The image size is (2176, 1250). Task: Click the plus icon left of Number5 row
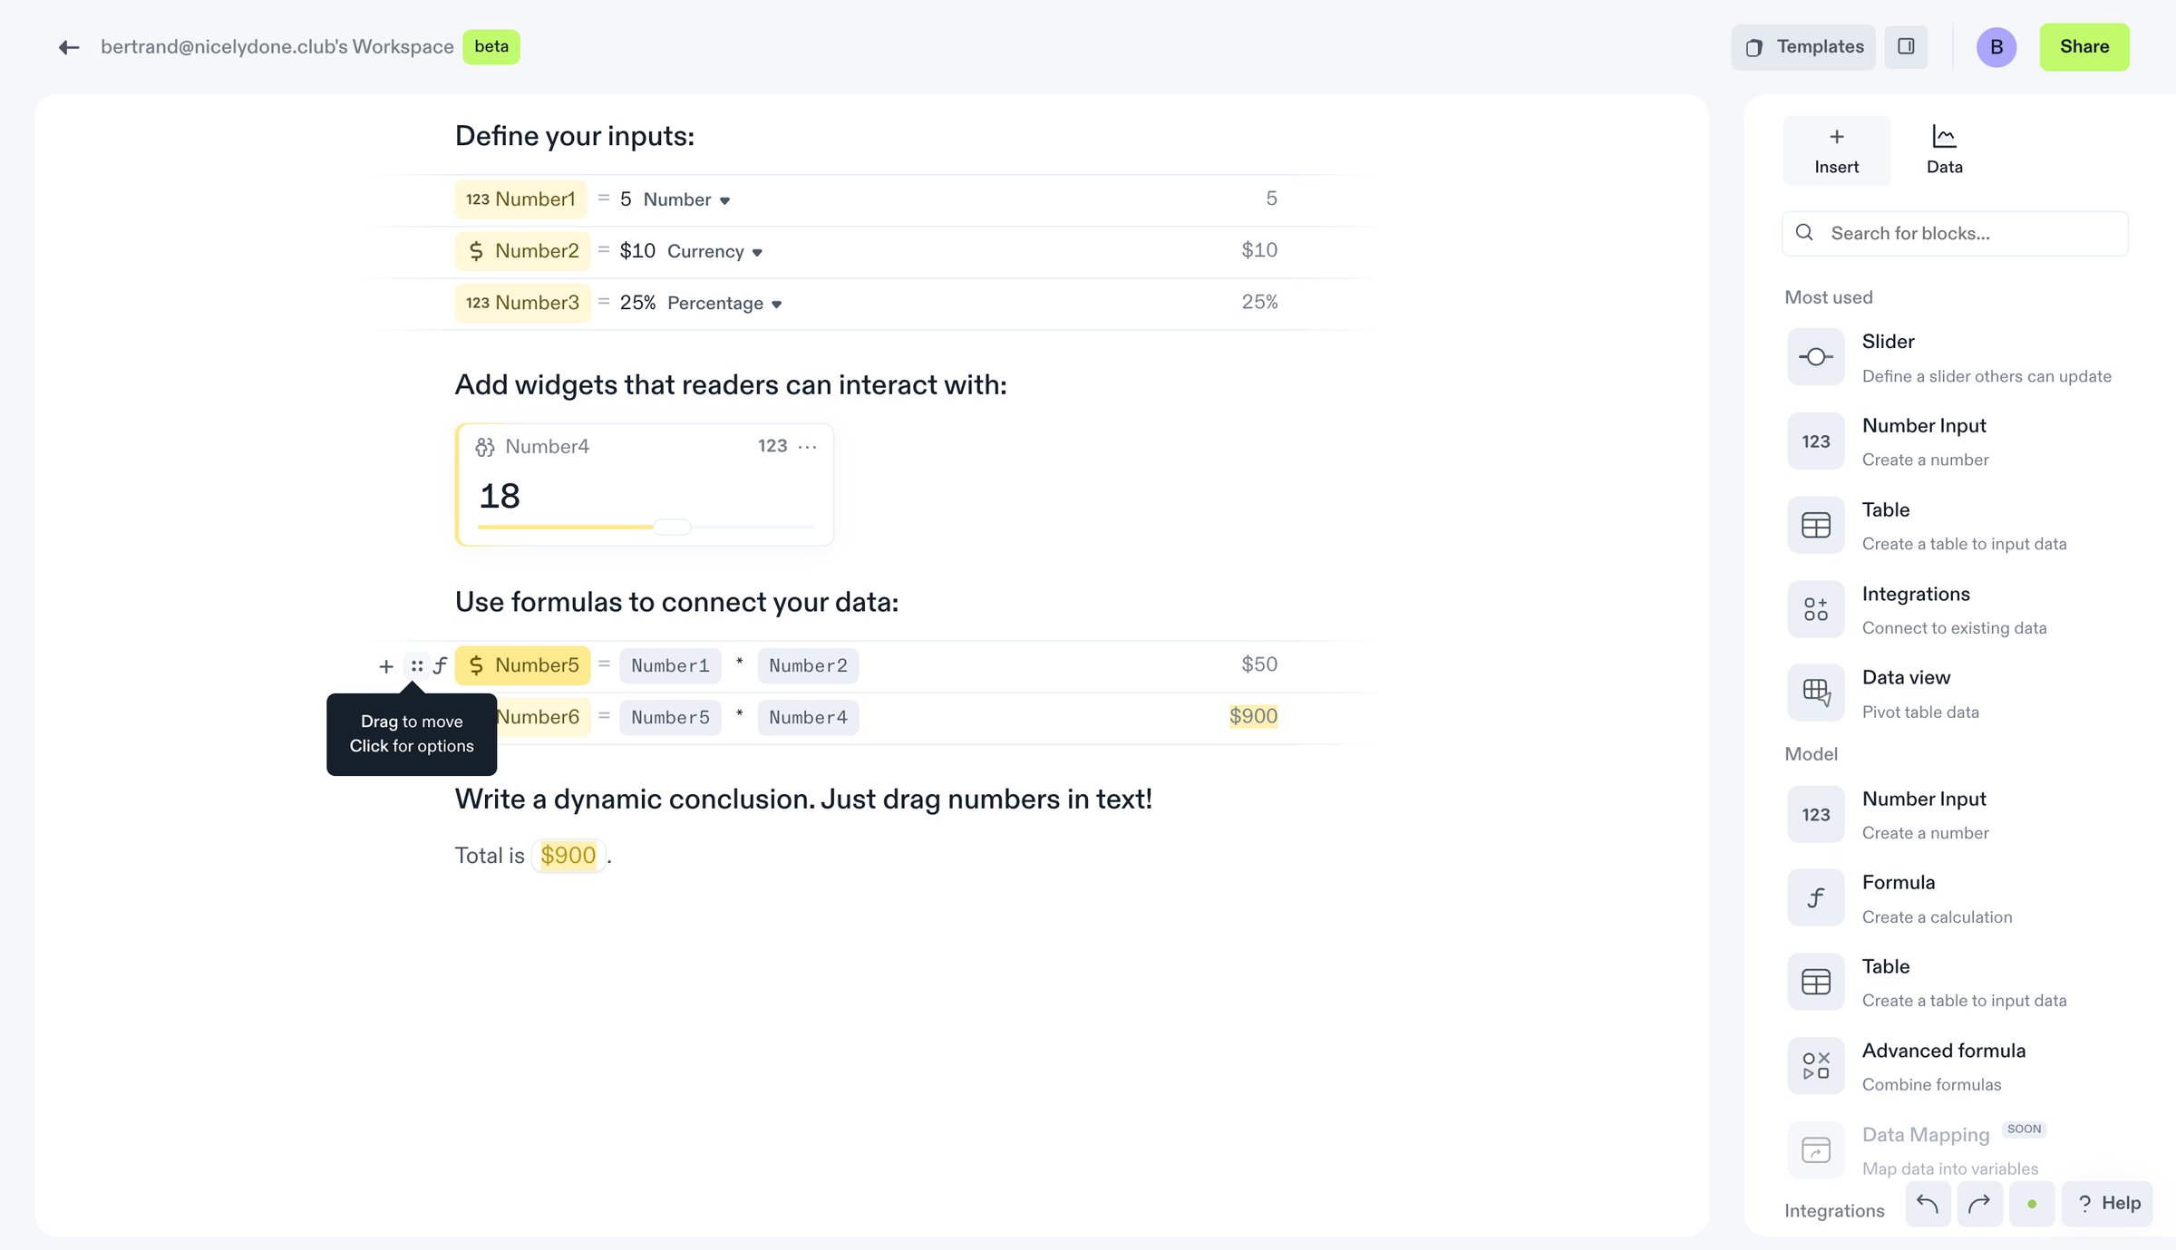pyautogui.click(x=386, y=666)
